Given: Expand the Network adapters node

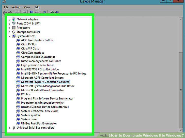Looking at the screenshot, I should pos(10,19).
